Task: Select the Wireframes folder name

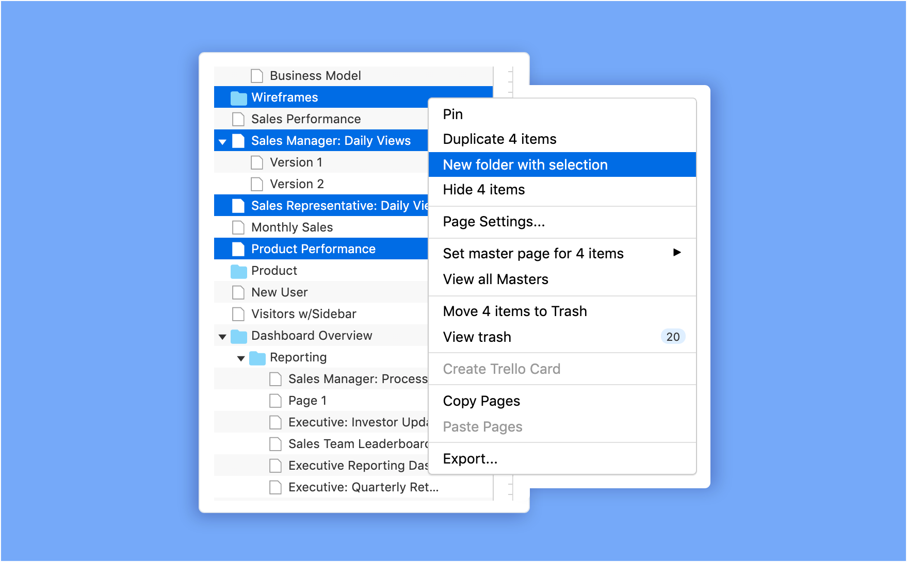Action: (284, 97)
